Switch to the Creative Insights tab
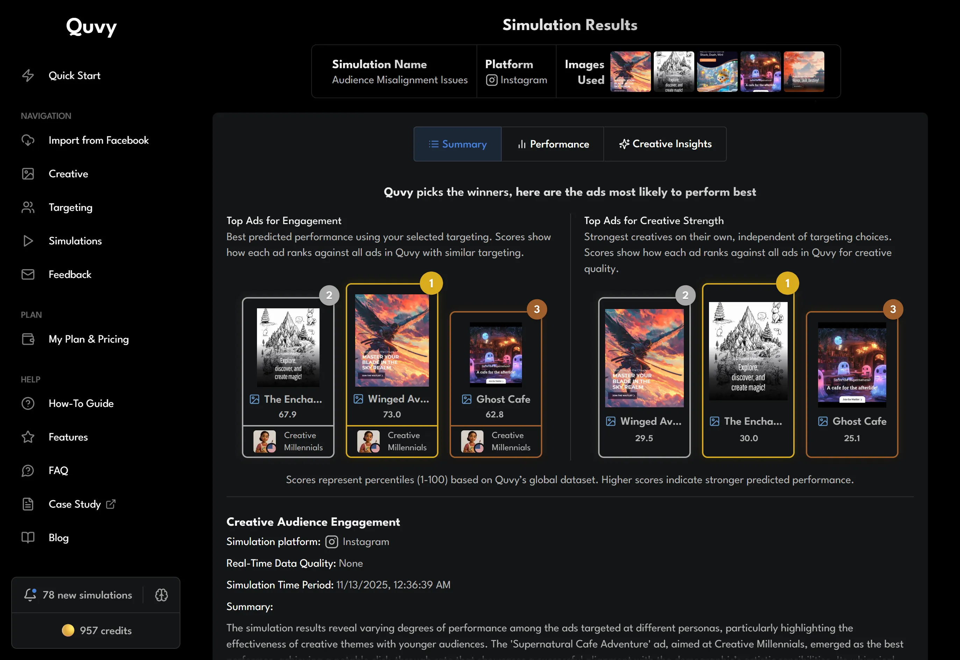This screenshot has width=960, height=660. pyautogui.click(x=665, y=144)
